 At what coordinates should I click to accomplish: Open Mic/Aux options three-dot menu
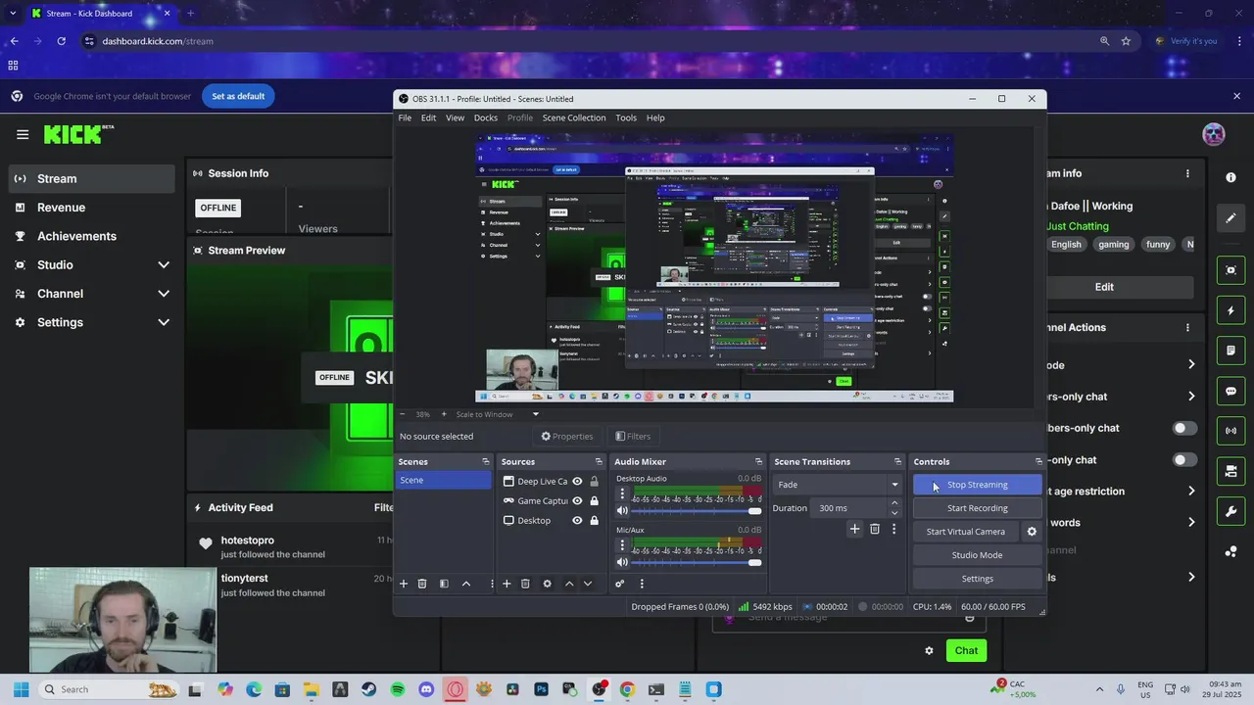[x=622, y=545]
